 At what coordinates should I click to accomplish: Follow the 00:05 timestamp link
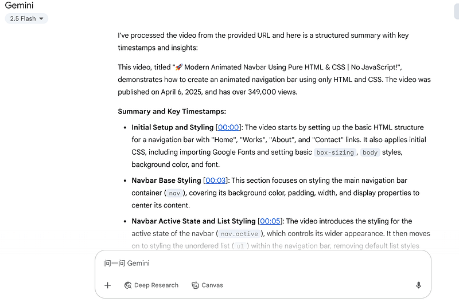pyautogui.click(x=271, y=221)
